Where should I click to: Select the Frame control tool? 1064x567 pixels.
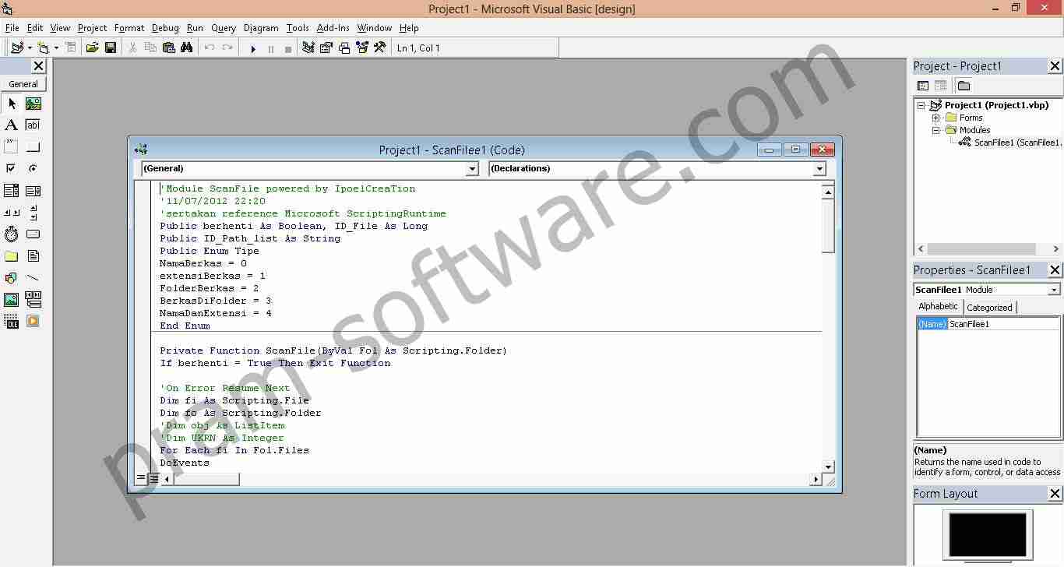12,147
